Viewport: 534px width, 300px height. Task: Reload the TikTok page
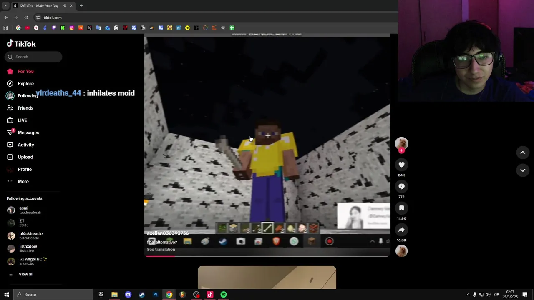(26, 17)
